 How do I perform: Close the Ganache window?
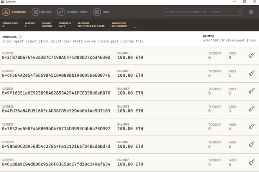[255, 2]
